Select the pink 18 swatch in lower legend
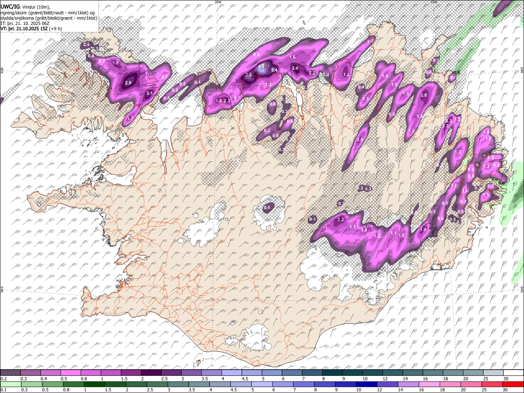The height and width of the screenshot is (393, 524). coord(449,384)
